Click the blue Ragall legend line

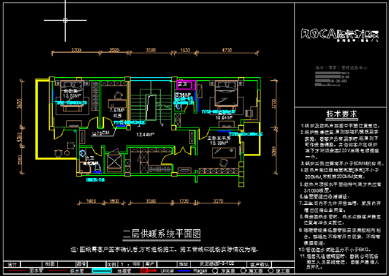pos(185,271)
